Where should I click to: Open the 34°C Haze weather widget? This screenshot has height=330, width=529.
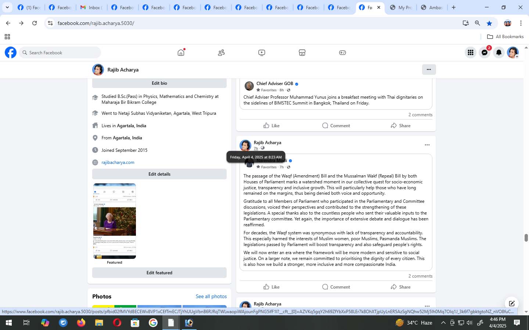[414, 323]
